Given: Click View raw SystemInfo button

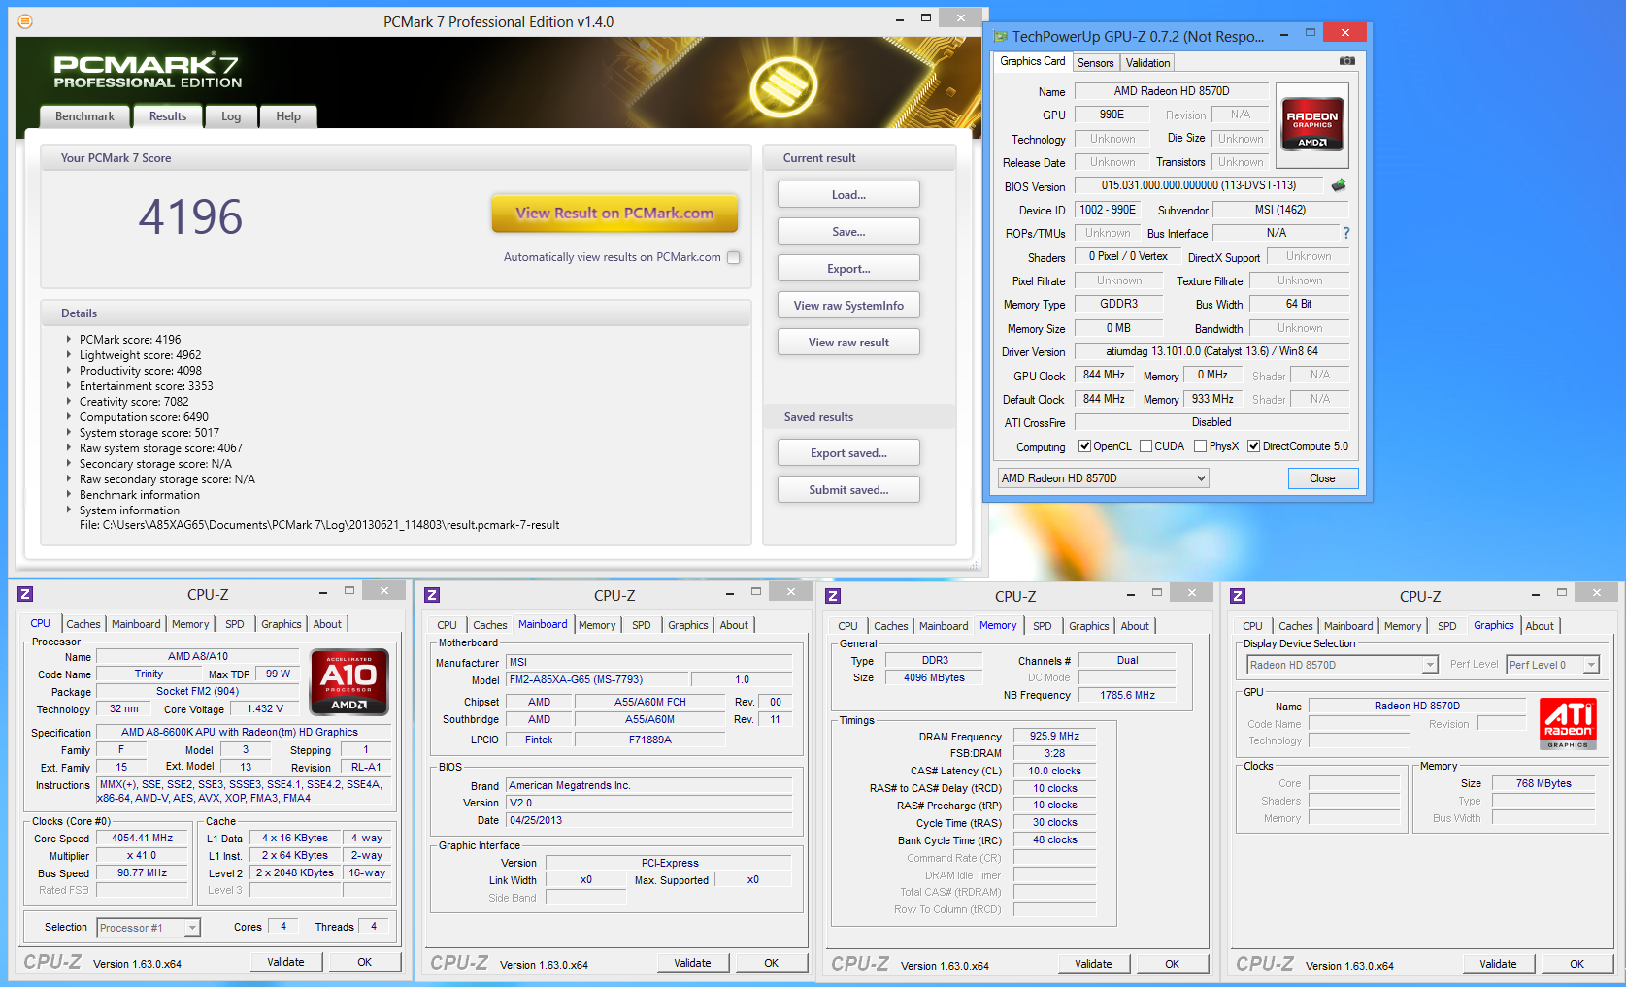Looking at the screenshot, I should tap(848, 306).
